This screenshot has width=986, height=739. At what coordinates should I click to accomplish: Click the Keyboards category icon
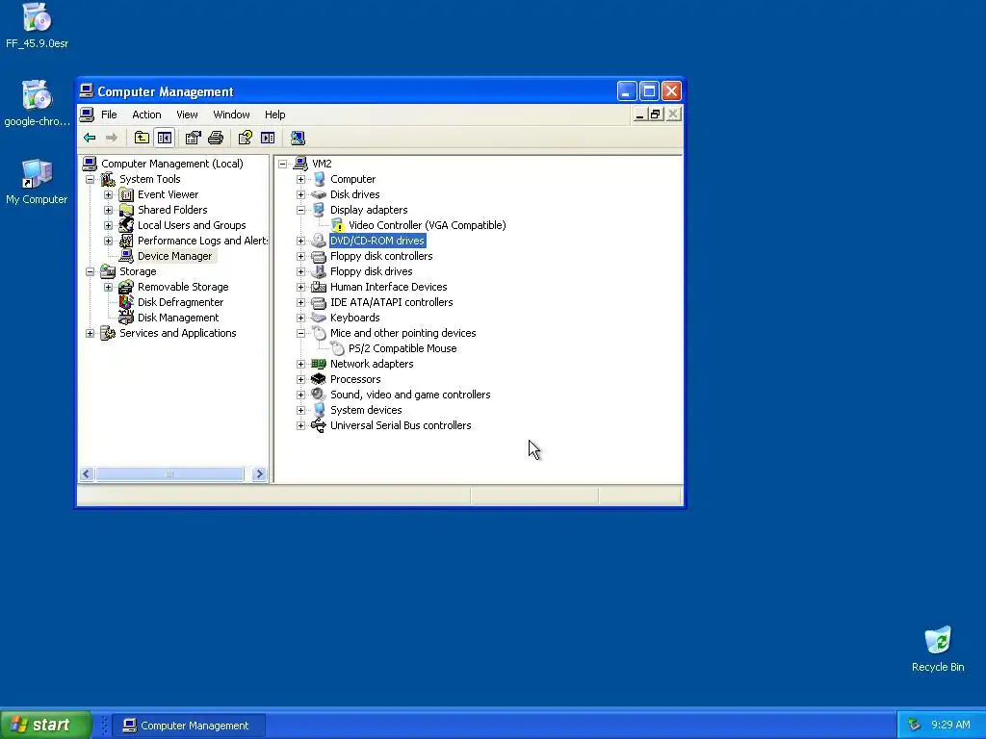[x=319, y=318]
